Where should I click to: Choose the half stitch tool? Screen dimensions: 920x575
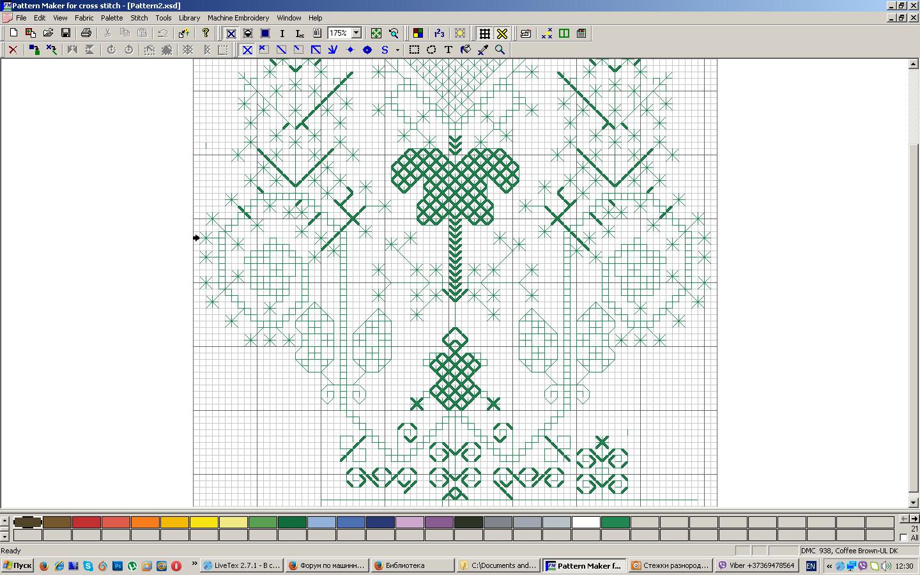[x=281, y=50]
